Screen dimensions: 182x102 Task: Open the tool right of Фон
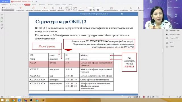pos(139,9)
